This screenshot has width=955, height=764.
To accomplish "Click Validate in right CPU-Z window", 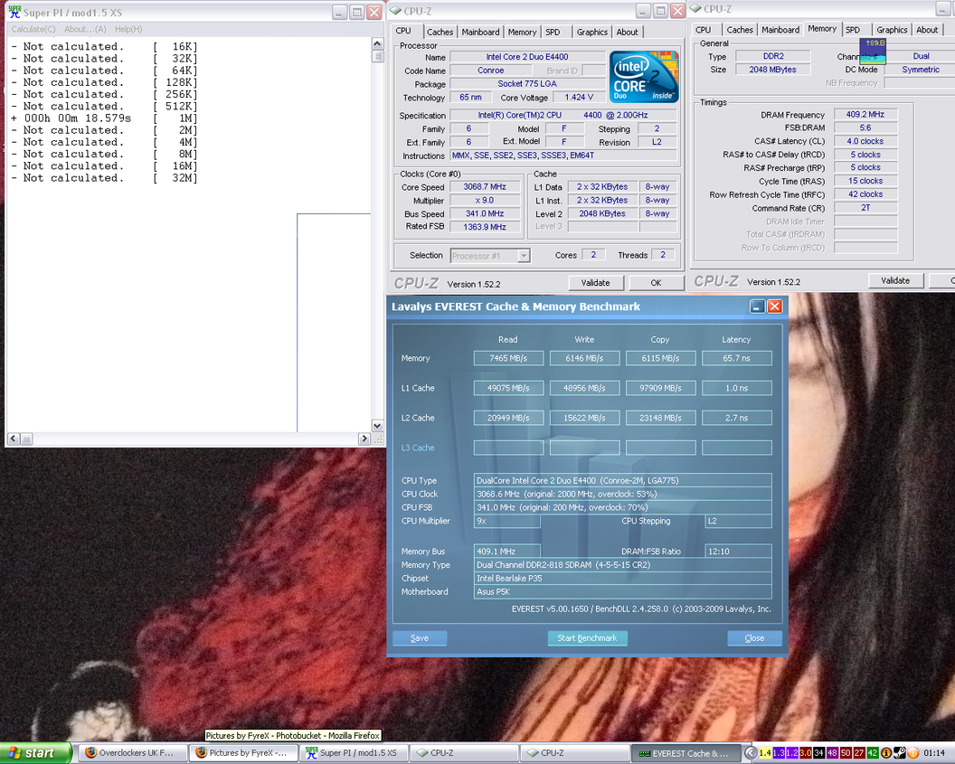I will click(x=895, y=280).
